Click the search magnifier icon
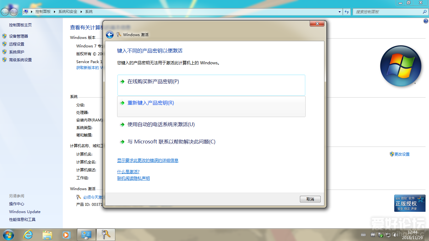The width and height of the screenshot is (429, 241). pyautogui.click(x=425, y=12)
